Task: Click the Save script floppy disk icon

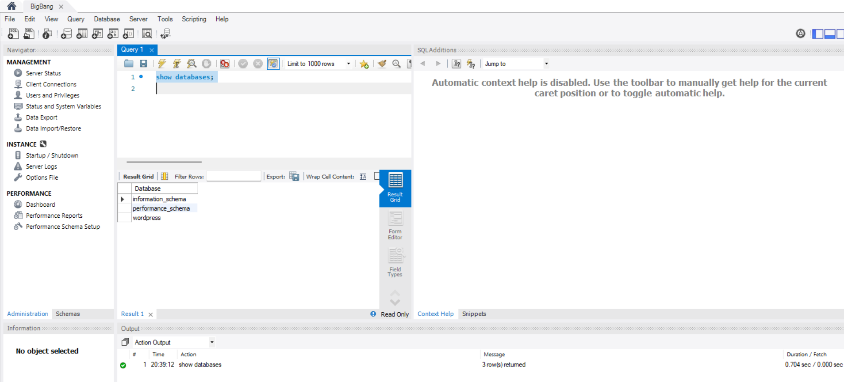Action: pos(143,64)
